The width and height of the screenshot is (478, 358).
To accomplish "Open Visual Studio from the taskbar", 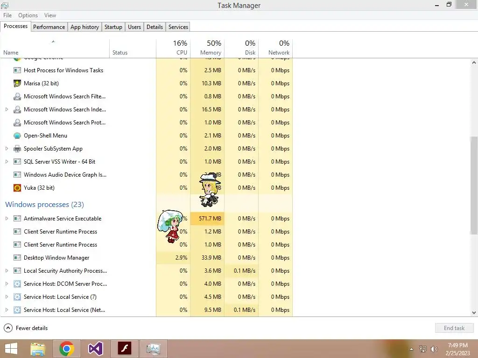I will pos(95,349).
